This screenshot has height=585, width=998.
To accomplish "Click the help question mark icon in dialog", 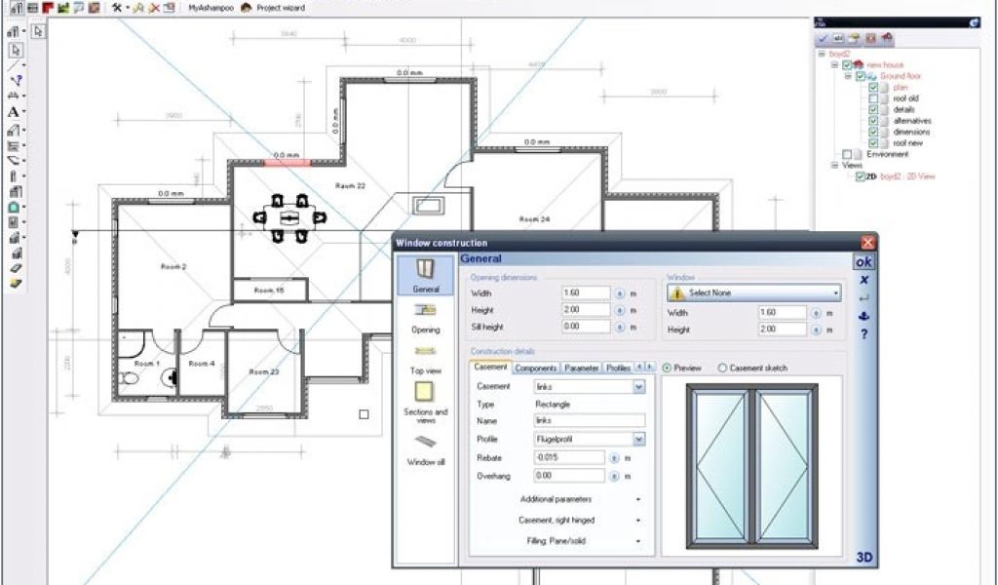I will tap(864, 334).
